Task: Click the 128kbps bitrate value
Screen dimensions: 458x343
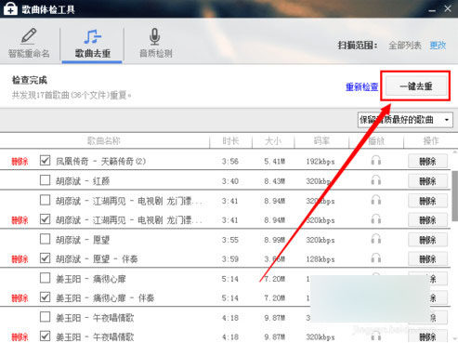Action: [321, 259]
